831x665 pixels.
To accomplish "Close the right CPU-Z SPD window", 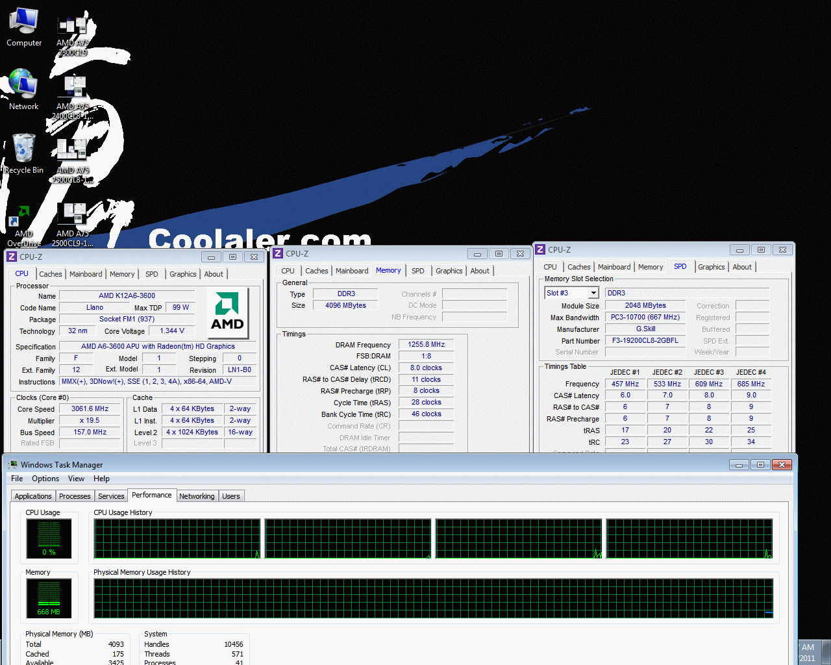I will click(x=782, y=250).
